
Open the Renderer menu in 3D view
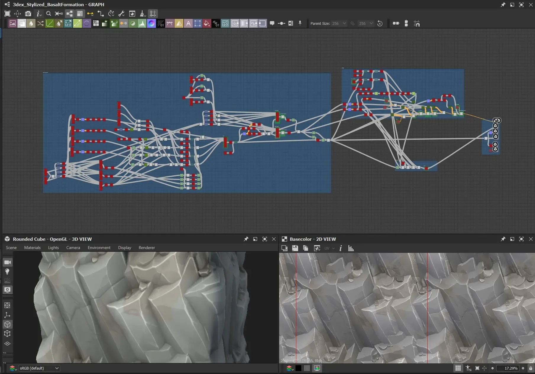pyautogui.click(x=146, y=248)
